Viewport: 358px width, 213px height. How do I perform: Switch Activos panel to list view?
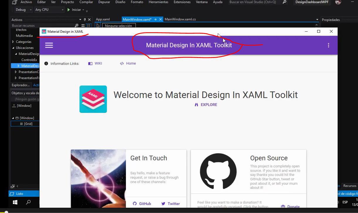point(89,25)
